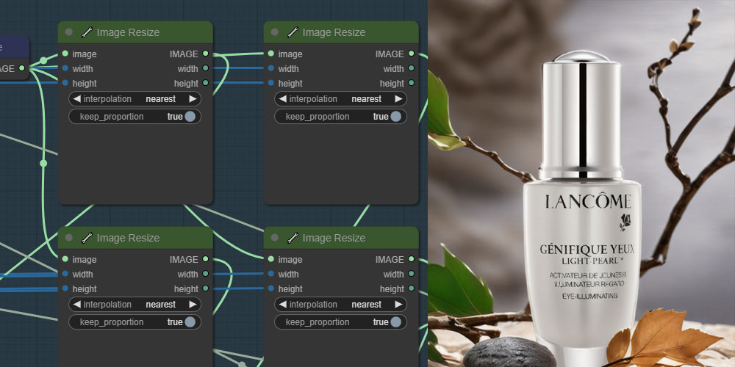Viewport: 735px width, 367px height.
Task: Click the width output port on bottom-right node
Action: 411,274
